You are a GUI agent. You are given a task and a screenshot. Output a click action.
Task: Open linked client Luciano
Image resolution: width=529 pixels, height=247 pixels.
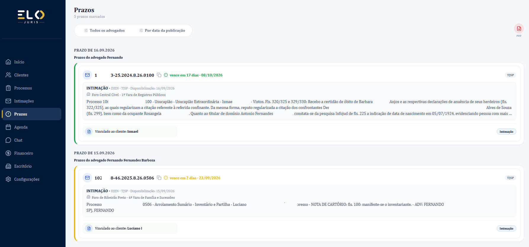tap(130, 228)
